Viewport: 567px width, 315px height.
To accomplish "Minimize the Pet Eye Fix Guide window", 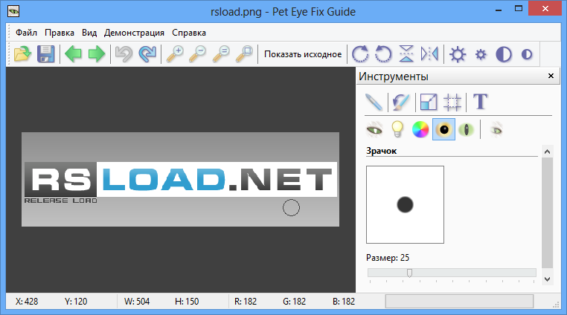I will [499, 10].
